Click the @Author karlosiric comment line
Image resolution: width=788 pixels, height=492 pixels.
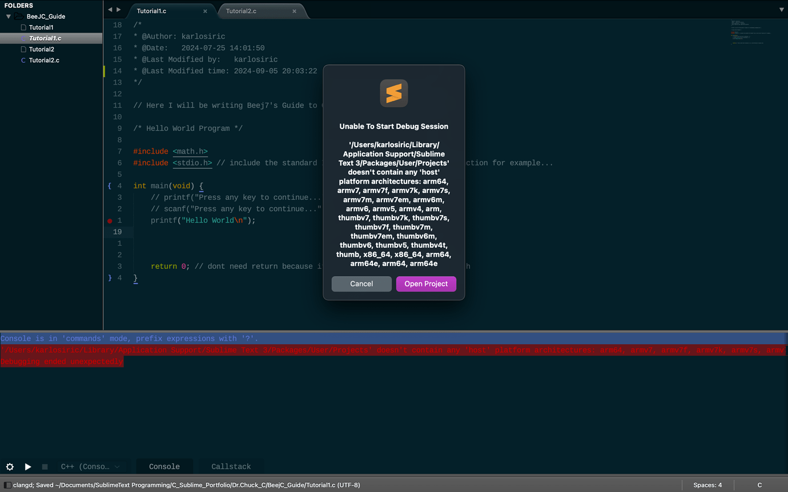coord(179,37)
